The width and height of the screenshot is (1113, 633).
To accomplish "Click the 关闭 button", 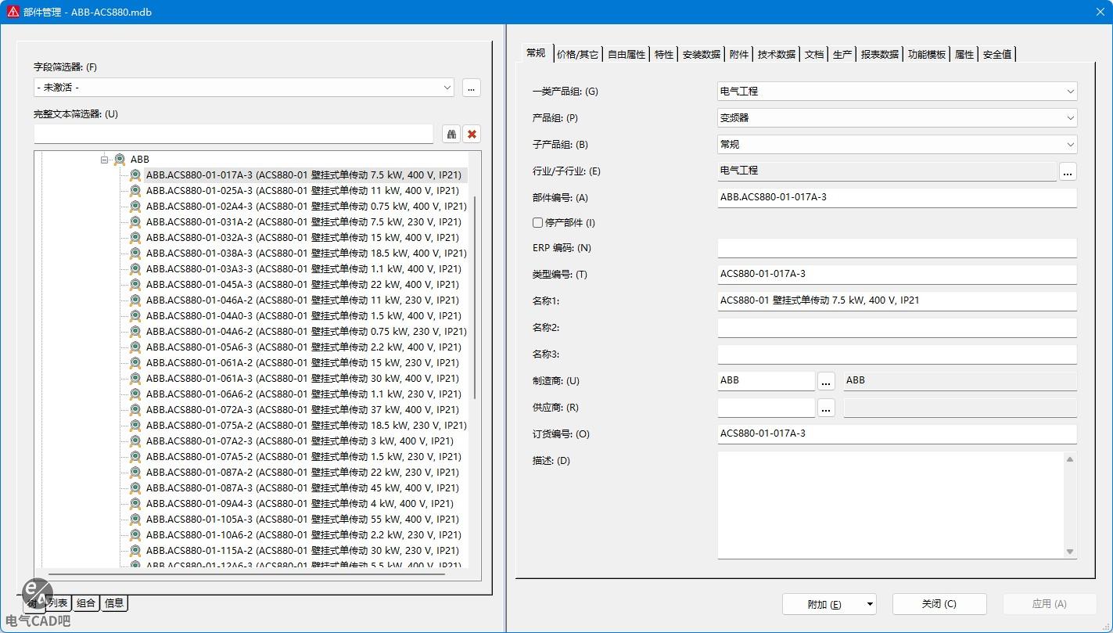I will click(939, 604).
